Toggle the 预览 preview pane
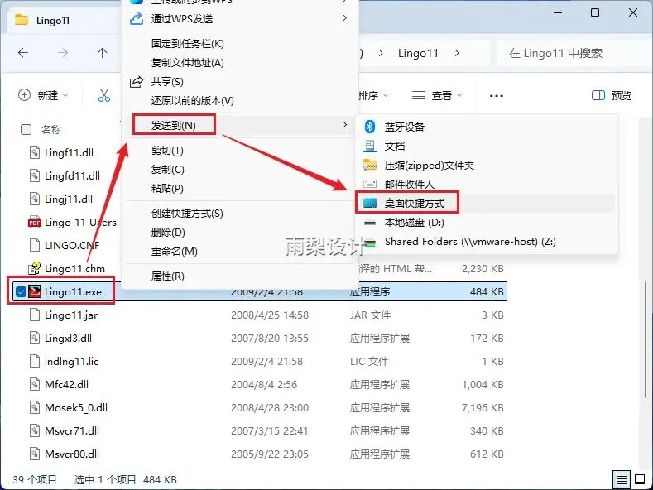The image size is (653, 490). tap(612, 96)
